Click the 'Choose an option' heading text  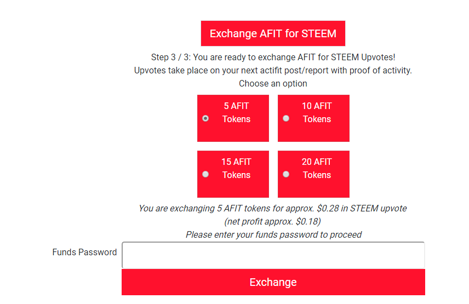(x=273, y=83)
